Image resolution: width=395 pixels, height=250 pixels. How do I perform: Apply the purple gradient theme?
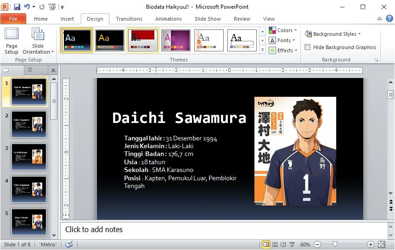[x=176, y=40]
